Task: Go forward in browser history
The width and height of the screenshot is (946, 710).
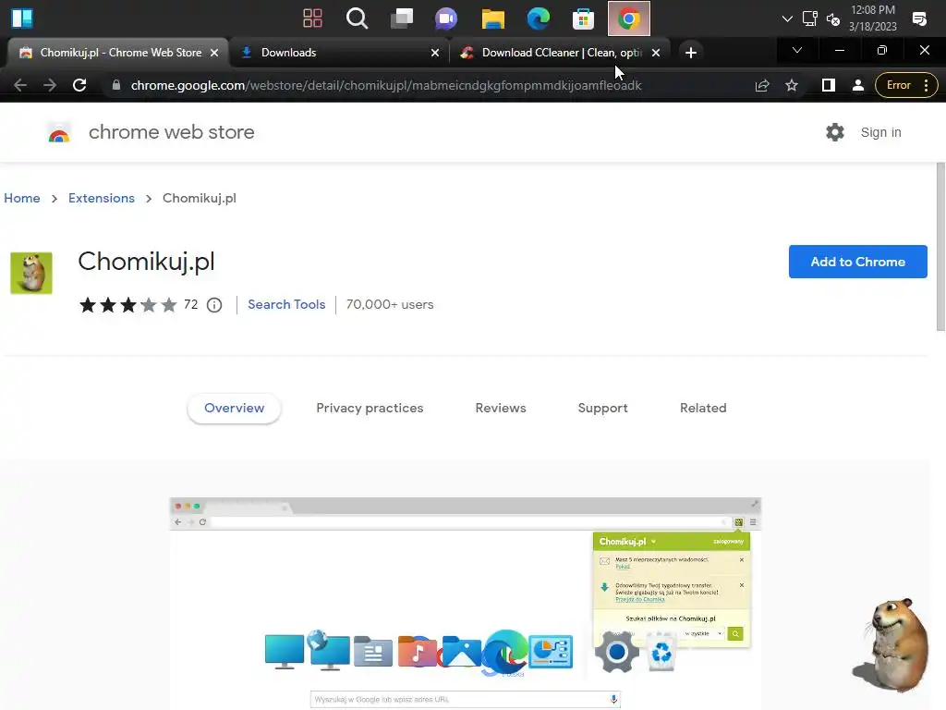Action: coord(50,85)
